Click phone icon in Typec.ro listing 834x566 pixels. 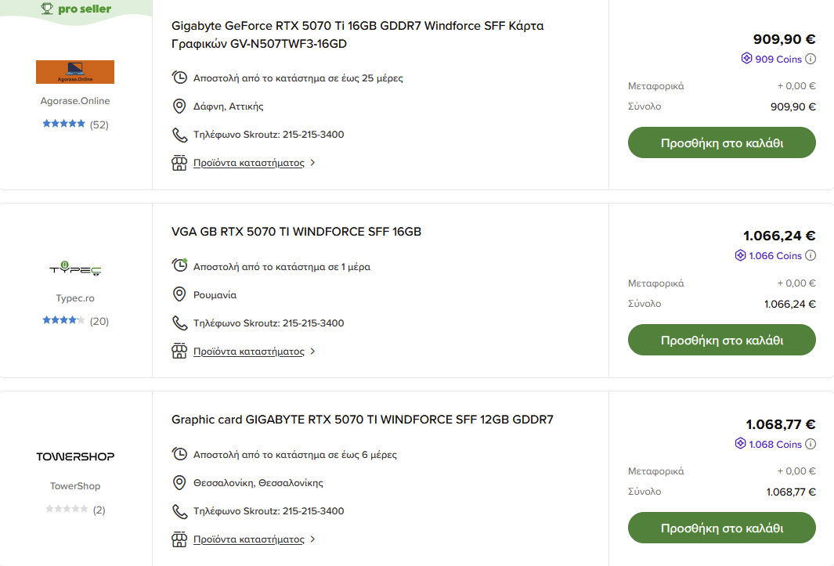click(x=180, y=323)
